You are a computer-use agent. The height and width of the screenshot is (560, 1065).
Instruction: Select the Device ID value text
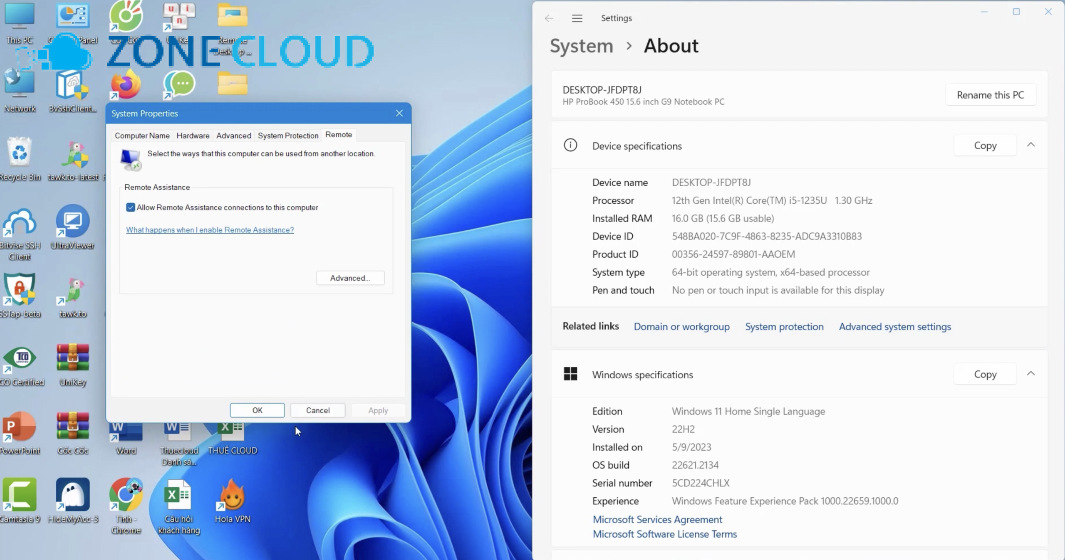click(x=767, y=237)
